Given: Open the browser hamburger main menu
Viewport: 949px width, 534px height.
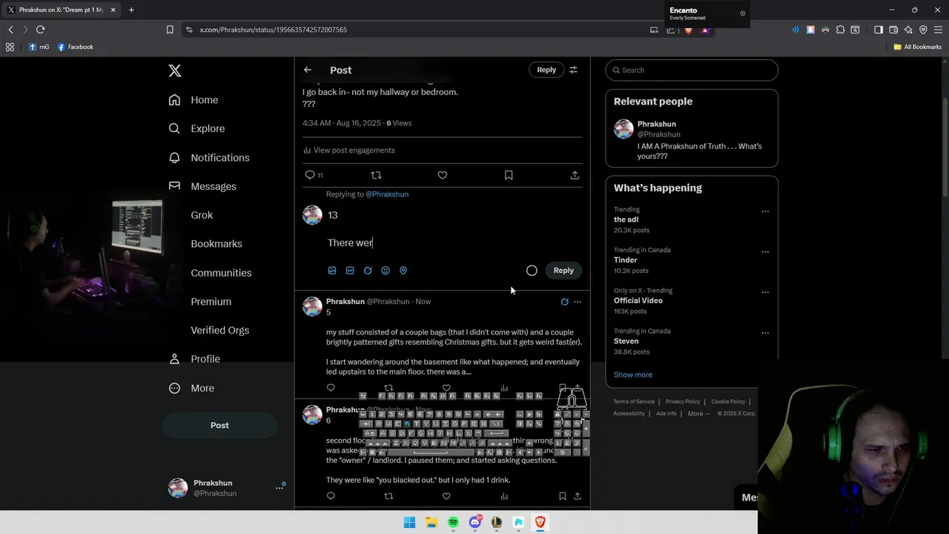Looking at the screenshot, I should point(938,30).
